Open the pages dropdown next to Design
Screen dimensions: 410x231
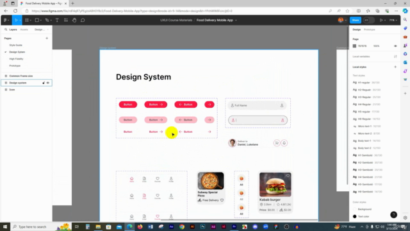pos(42,30)
